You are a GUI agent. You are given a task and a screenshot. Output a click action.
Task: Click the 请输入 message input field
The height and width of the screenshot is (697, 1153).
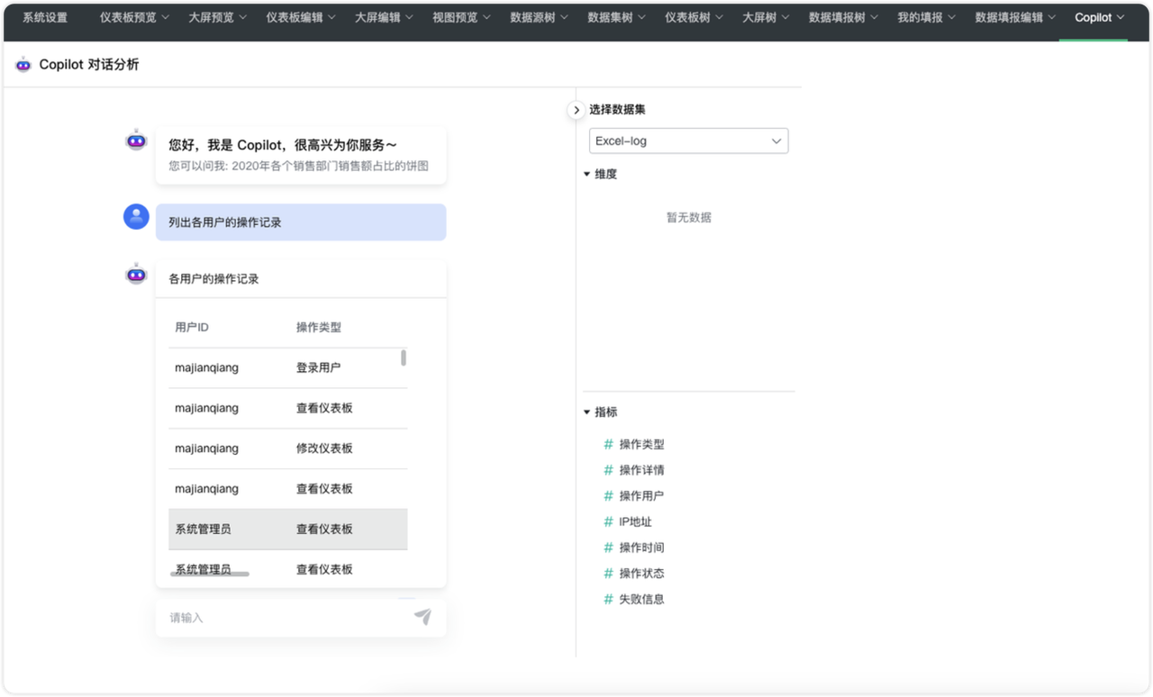coord(270,617)
